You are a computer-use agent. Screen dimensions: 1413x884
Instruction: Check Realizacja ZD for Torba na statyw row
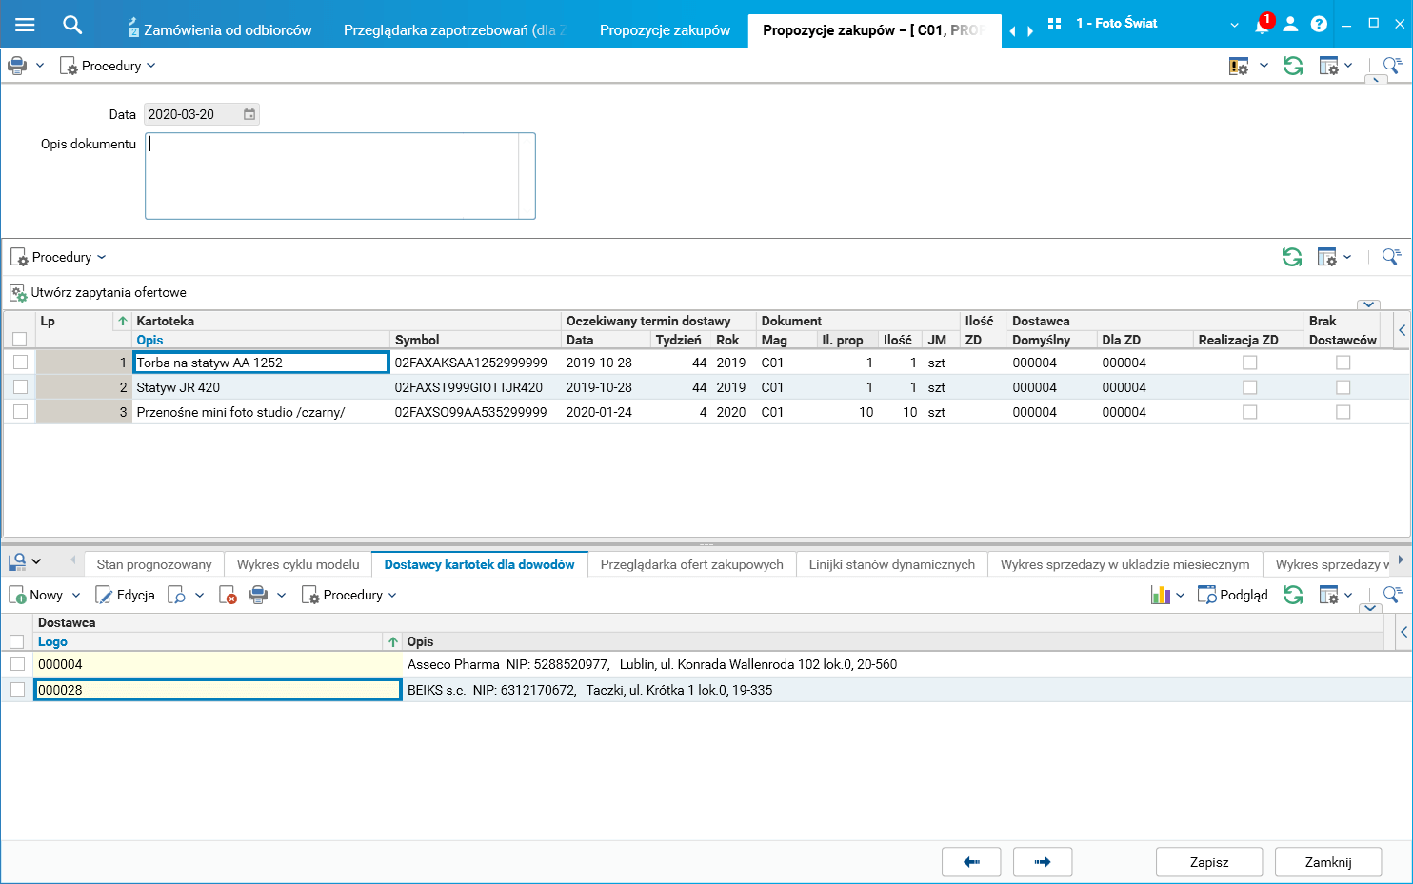click(1249, 363)
